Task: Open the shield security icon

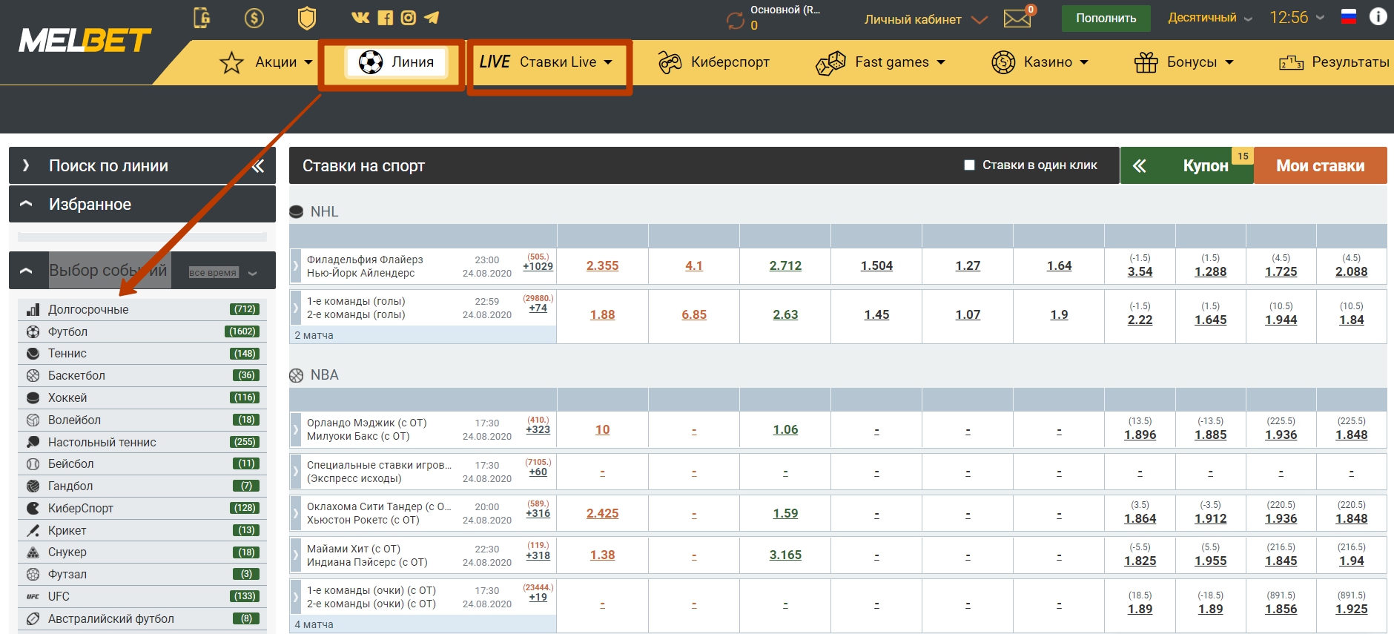Action: 307,18
